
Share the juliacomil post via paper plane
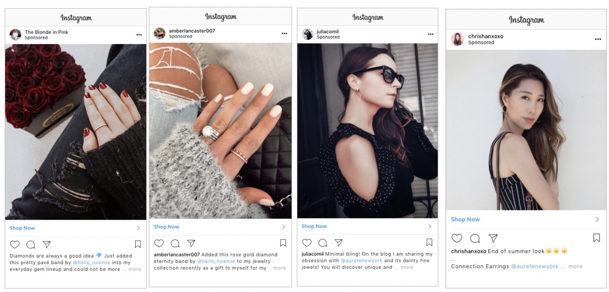[x=339, y=242]
